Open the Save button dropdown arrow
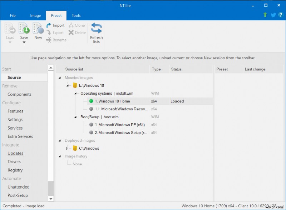Viewport: 286px width, 210px height. click(24, 42)
